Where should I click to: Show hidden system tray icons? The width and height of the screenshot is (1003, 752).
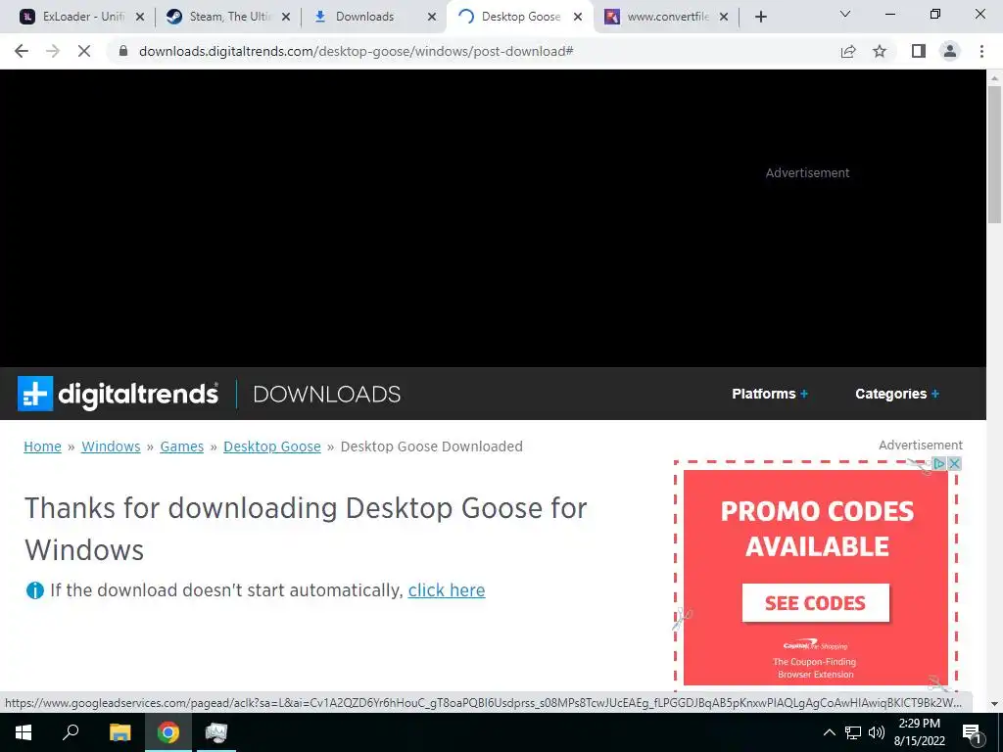(829, 732)
